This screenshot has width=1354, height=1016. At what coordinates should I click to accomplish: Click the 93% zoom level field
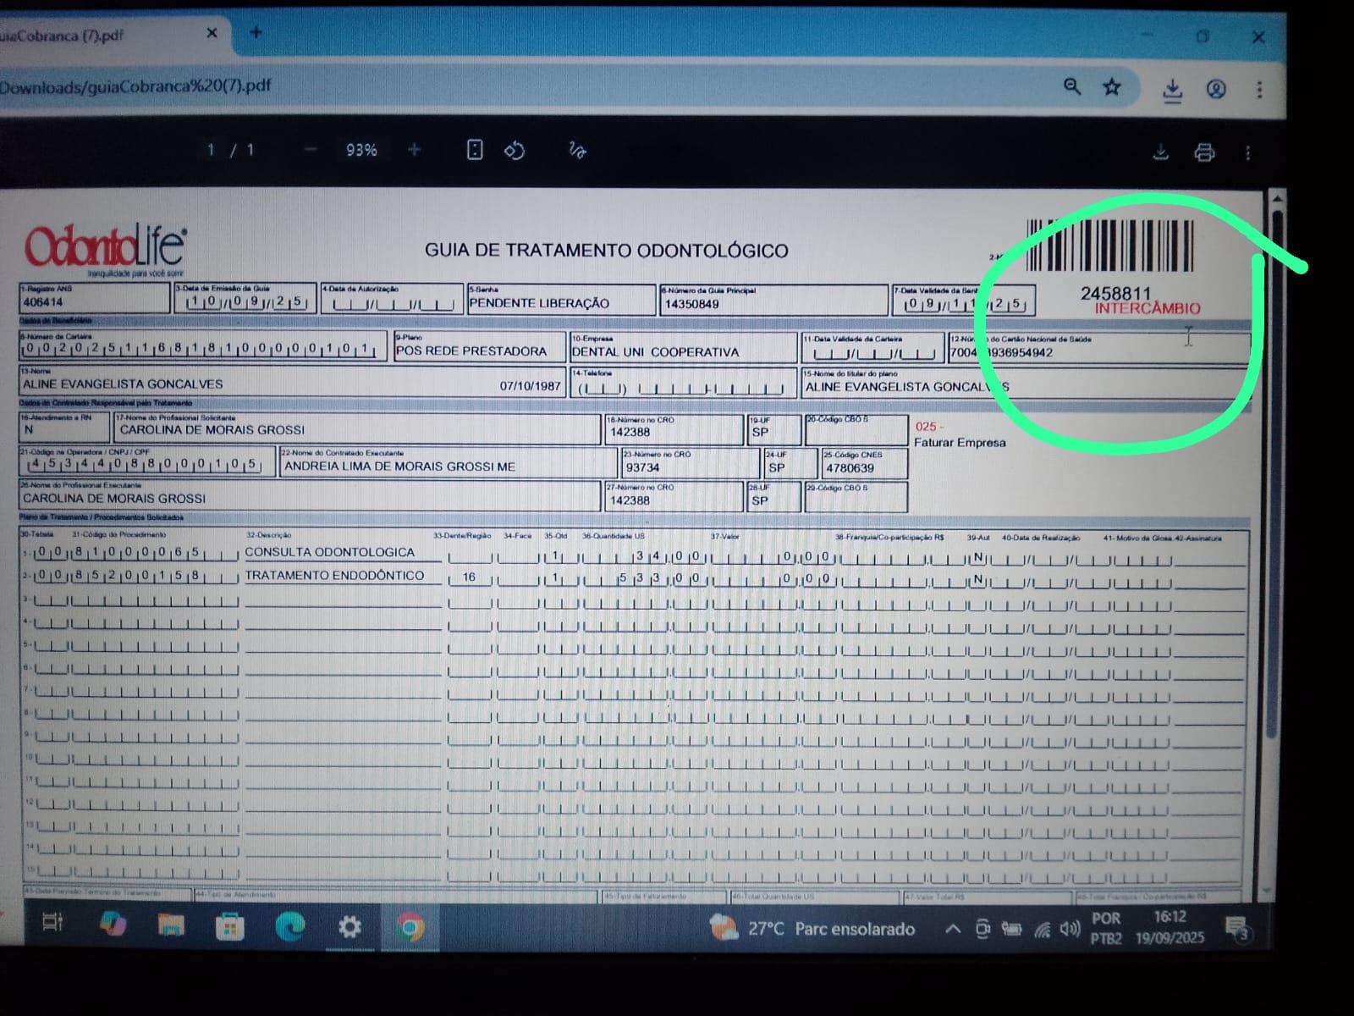click(x=361, y=150)
